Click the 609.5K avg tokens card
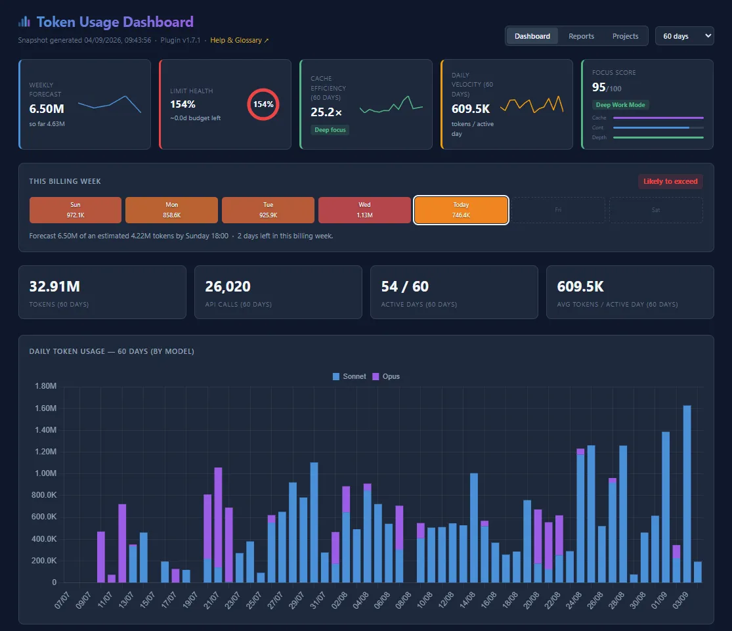This screenshot has height=631, width=732. [630, 292]
